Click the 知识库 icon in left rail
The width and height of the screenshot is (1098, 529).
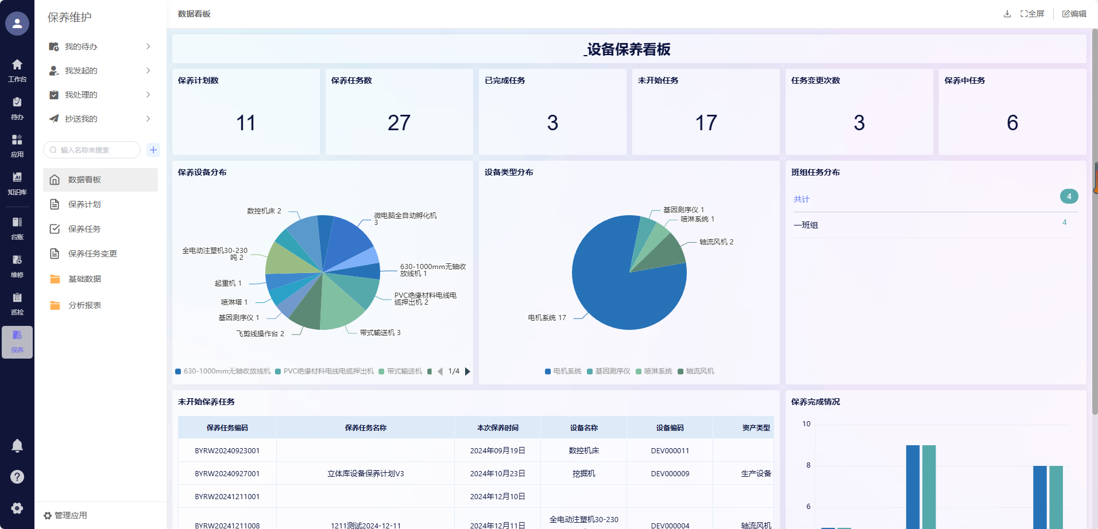point(17,182)
